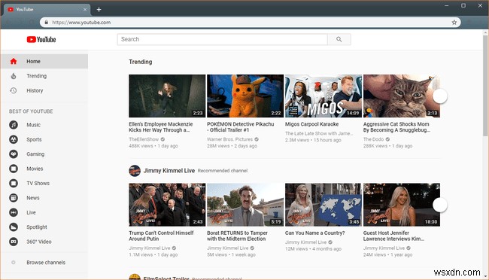Click the News icon
Screen dimensions: 489x280
point(14,198)
